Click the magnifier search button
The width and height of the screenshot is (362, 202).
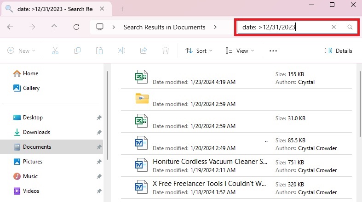coord(350,27)
